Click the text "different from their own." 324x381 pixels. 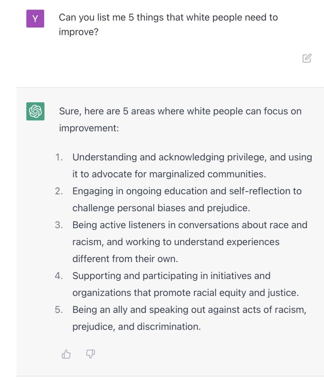pos(125,259)
